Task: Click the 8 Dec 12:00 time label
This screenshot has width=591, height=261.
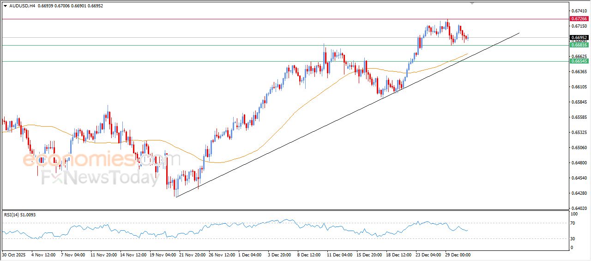Action: pos(308,254)
